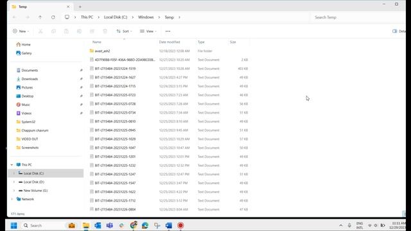Go up one folder level
Image resolution: width=411 pixels, height=231 pixels.
coord(40,17)
